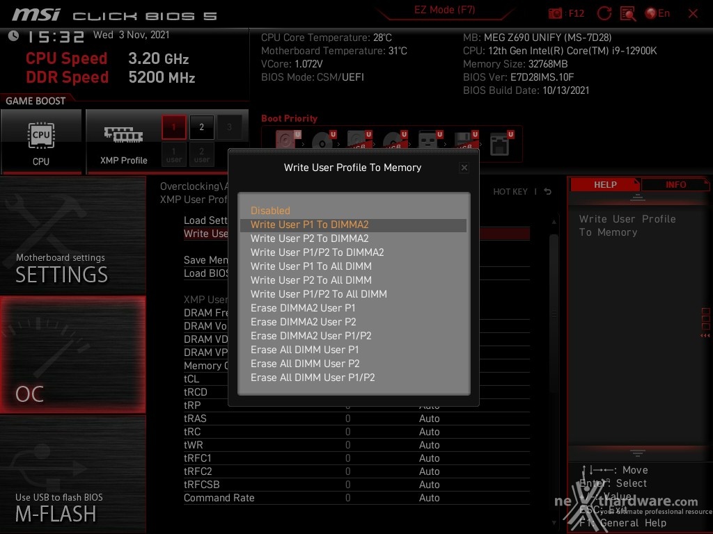
Task: Enable XMP profile 1
Action: point(173,127)
